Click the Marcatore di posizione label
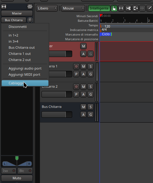This screenshot has height=183, width=153. click(x=81, y=39)
